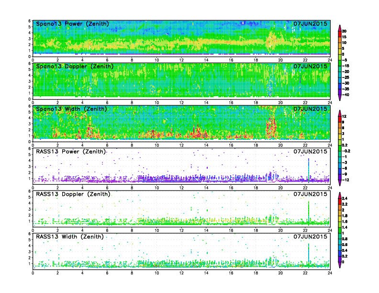Click the 20 label on the top colorbar
Screen dimensions: 379x293
coord(344,31)
